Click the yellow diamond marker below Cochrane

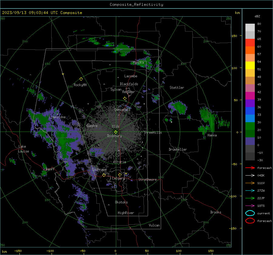[x=104, y=175]
